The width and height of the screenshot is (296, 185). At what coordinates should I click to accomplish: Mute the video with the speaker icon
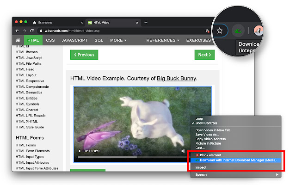pos(183,151)
